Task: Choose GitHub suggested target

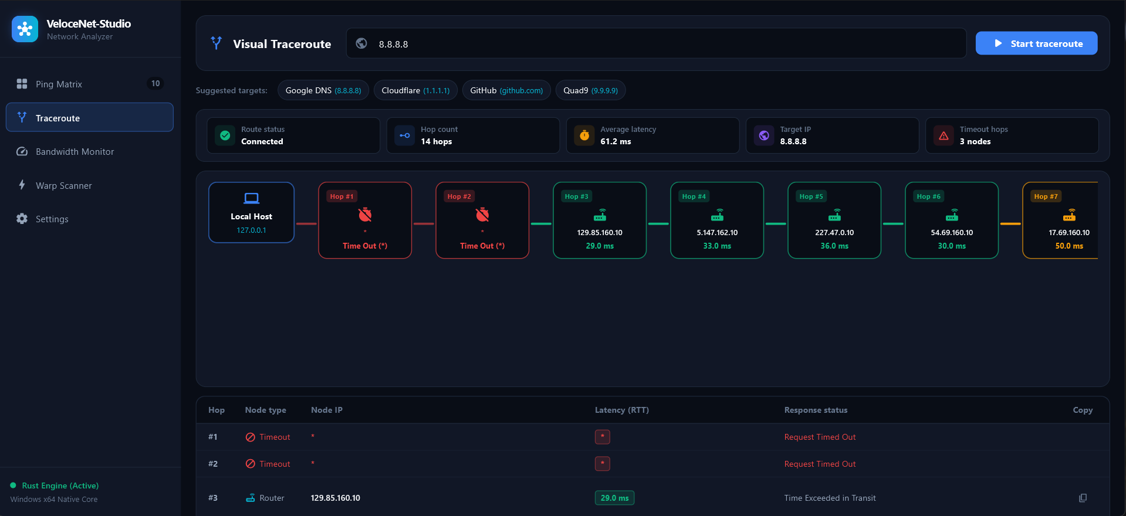Action: click(x=506, y=90)
